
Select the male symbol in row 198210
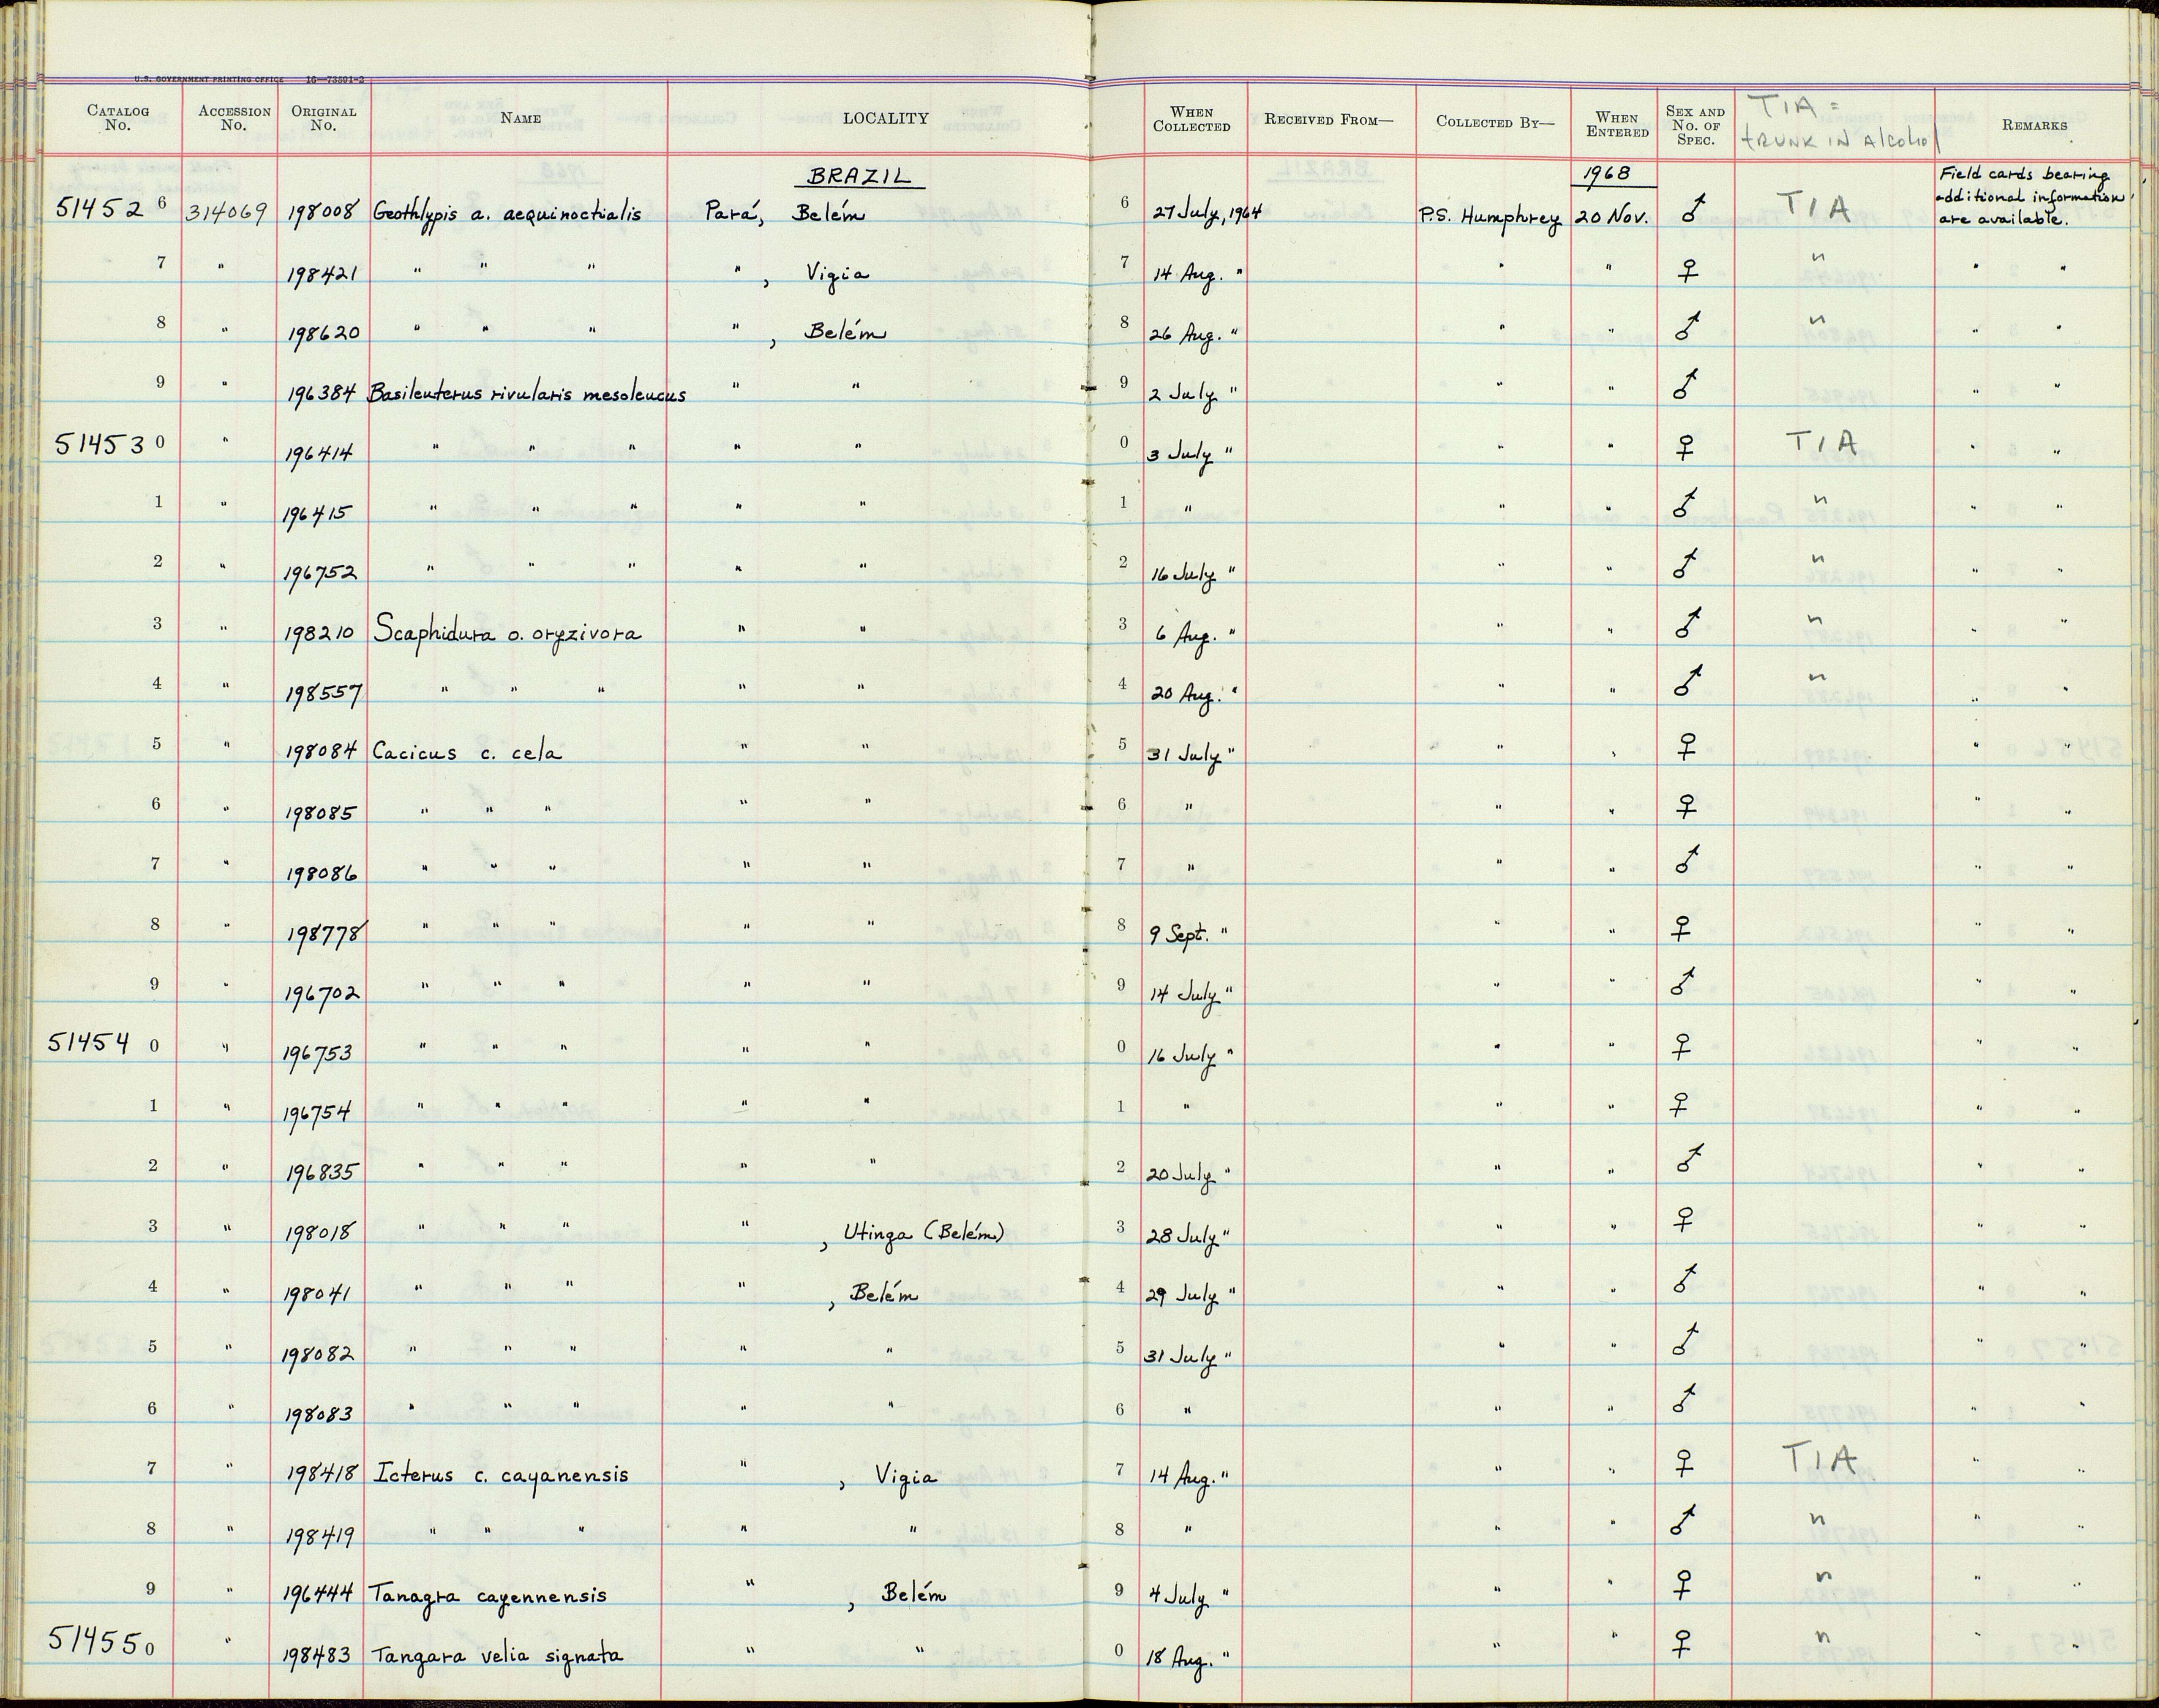click(x=1688, y=623)
